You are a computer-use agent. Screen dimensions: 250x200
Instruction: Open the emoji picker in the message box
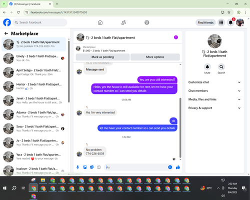[x=170, y=167]
